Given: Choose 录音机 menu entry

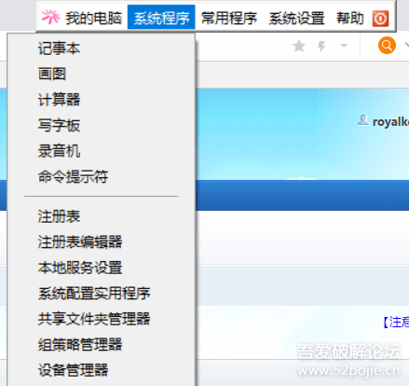Looking at the screenshot, I should 102,151.
